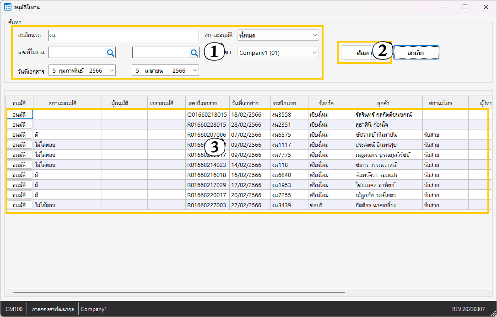497x317 pixels.
Task: Sort by เลขที่เอกสาร column header
Action: tap(202, 103)
